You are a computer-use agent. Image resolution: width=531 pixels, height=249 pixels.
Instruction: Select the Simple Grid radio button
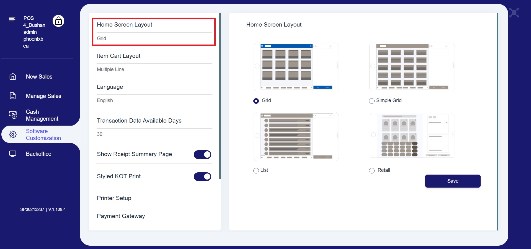[372, 101]
